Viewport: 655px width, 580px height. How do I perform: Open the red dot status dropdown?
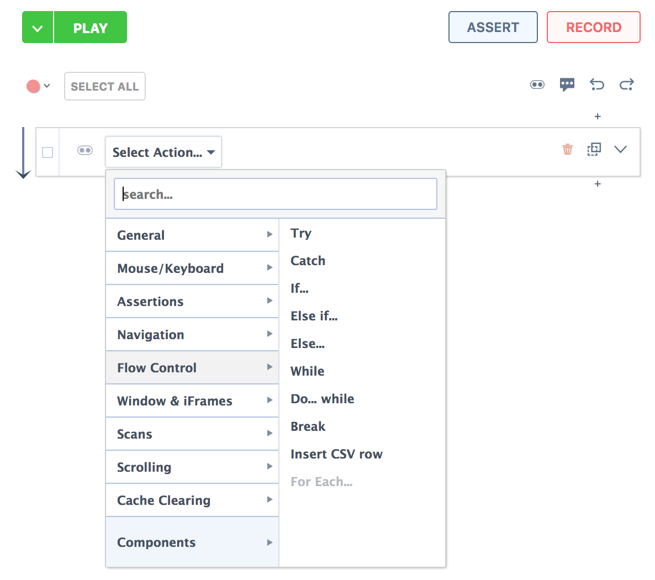click(x=38, y=86)
